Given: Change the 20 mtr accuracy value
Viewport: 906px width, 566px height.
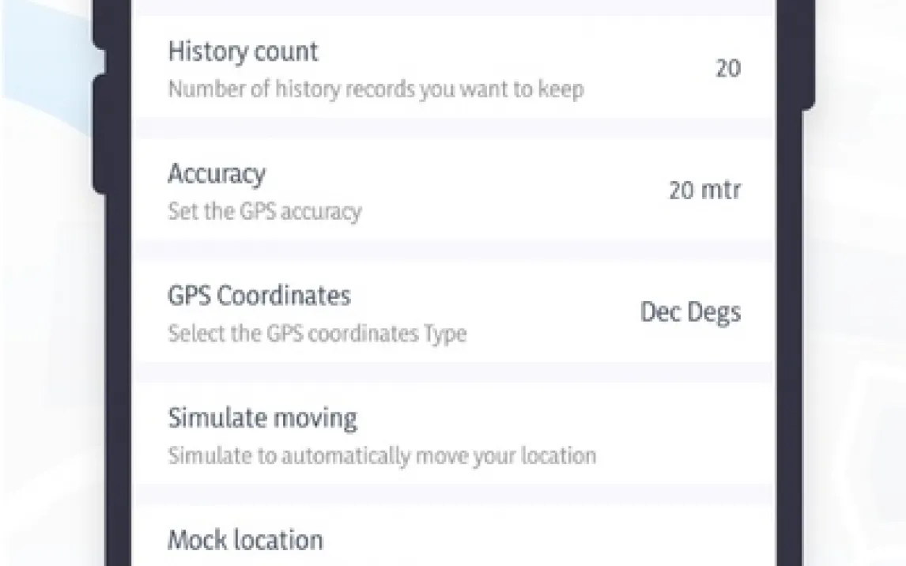Looking at the screenshot, I should click(704, 191).
